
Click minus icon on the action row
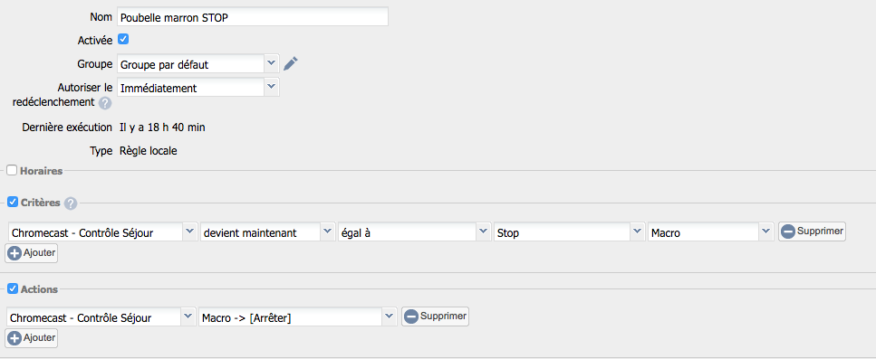click(x=410, y=316)
